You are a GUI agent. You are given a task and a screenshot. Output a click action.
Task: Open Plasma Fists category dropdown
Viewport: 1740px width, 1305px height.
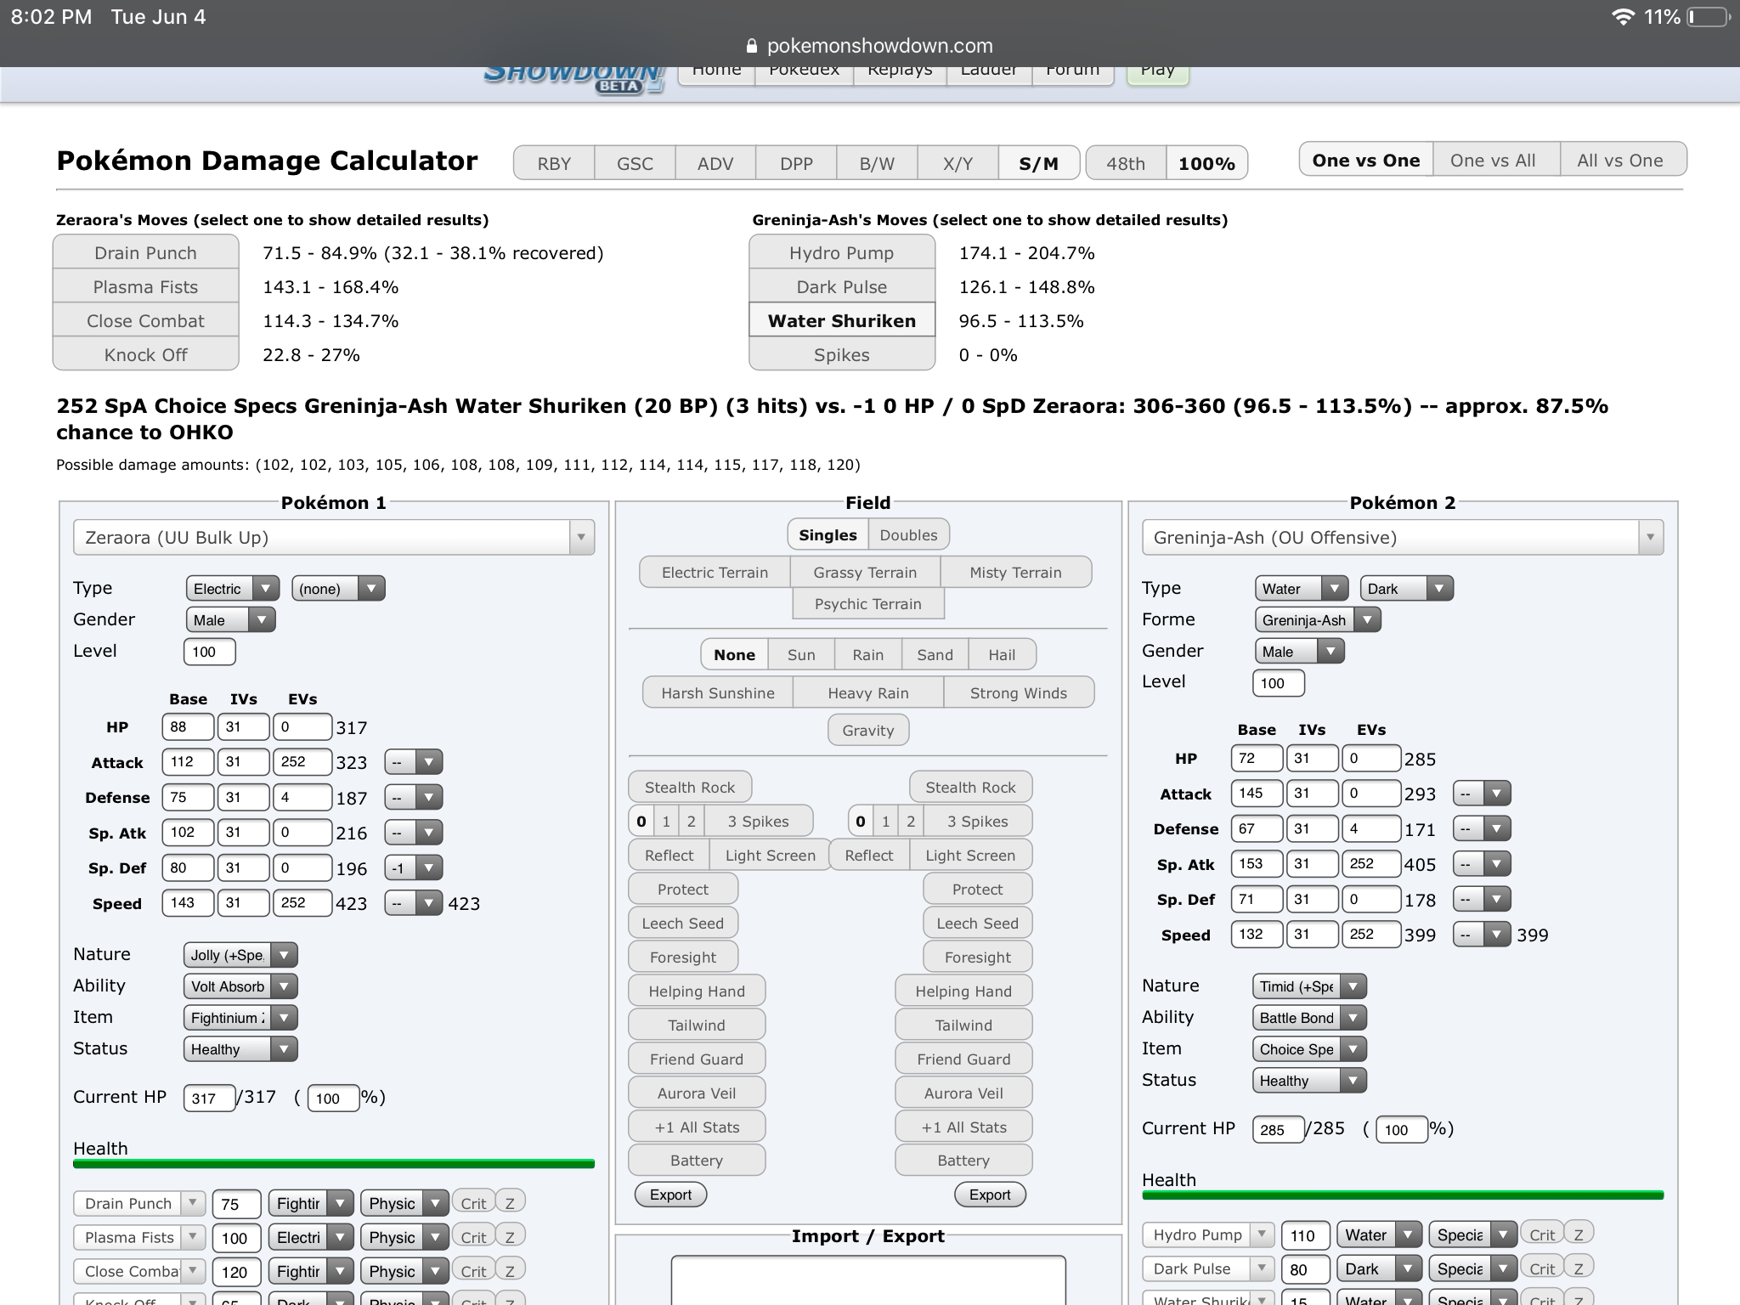tap(404, 1237)
